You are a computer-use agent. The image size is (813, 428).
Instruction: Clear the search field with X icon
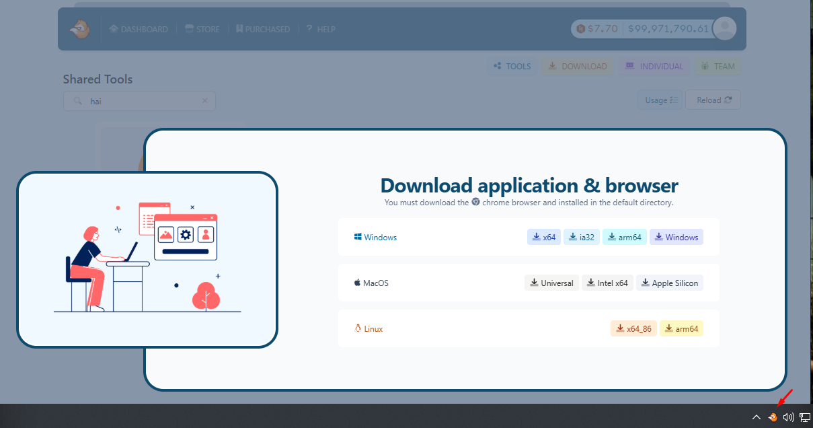point(205,101)
